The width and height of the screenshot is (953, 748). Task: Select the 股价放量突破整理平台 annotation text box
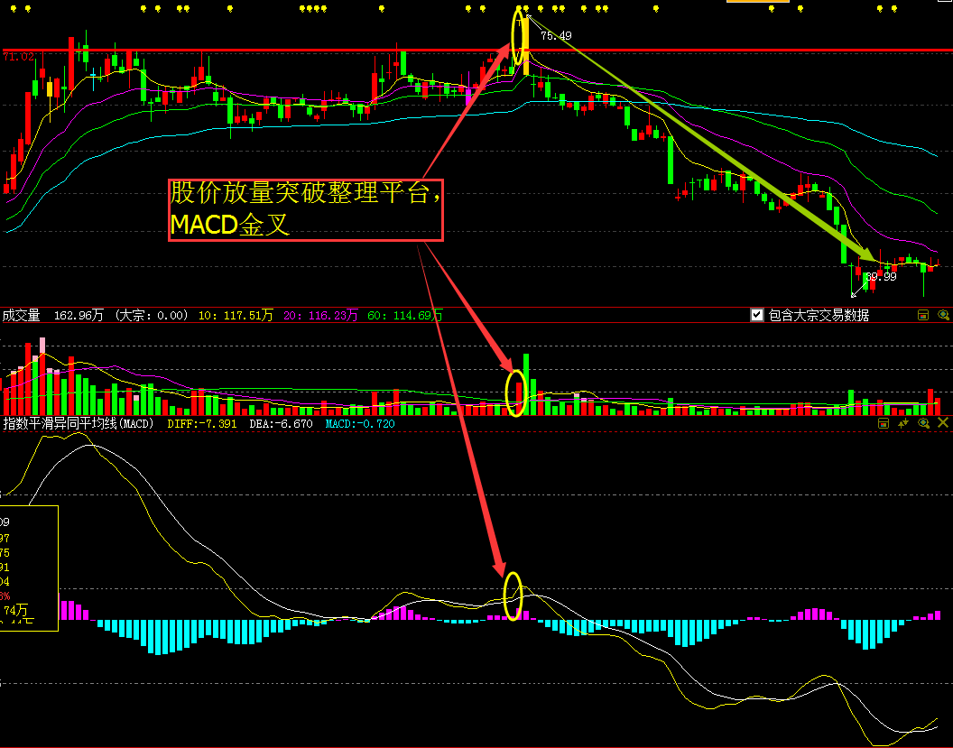tap(306, 209)
